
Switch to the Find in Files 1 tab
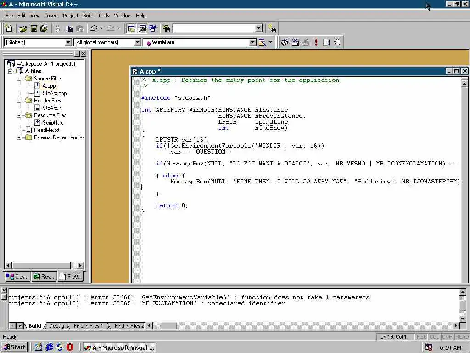(88, 326)
